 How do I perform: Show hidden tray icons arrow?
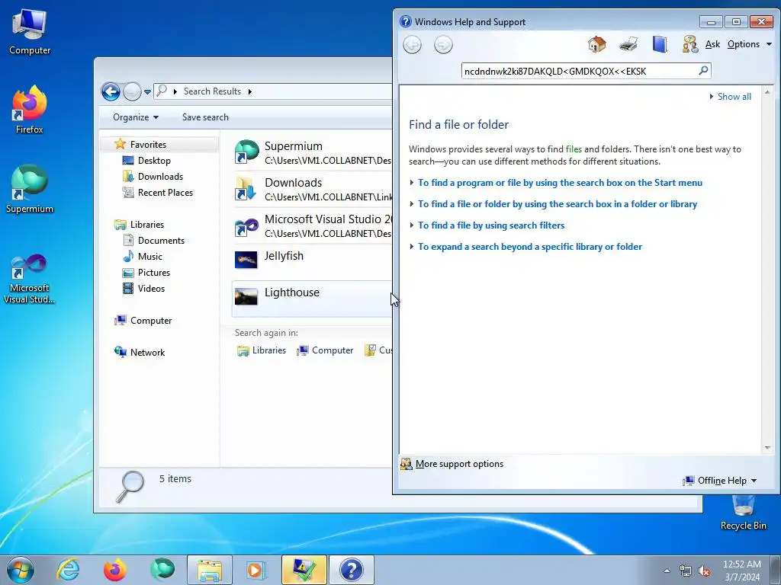pos(667,571)
